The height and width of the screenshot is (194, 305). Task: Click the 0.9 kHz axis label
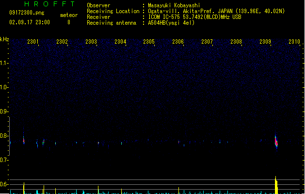pos(4,112)
